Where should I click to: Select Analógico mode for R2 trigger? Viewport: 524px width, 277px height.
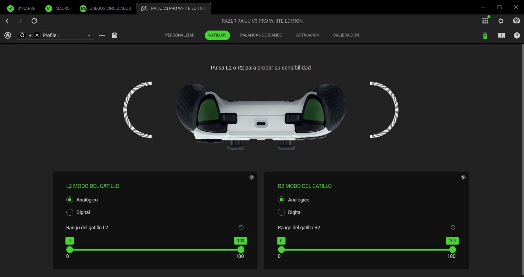[x=281, y=200]
